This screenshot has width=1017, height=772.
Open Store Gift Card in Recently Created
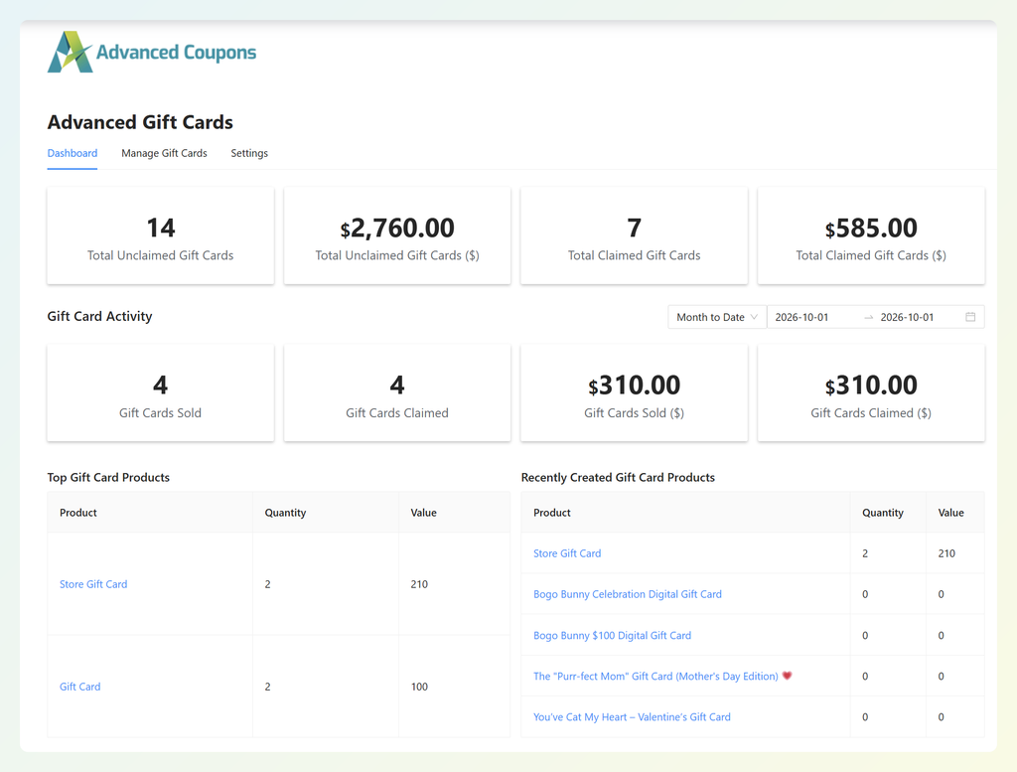point(567,553)
